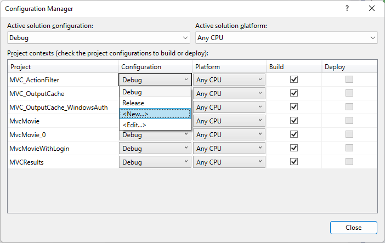This screenshot has height=243, width=385.
Task: Toggle Build checkbox for MvcMovie
Action: [294, 121]
